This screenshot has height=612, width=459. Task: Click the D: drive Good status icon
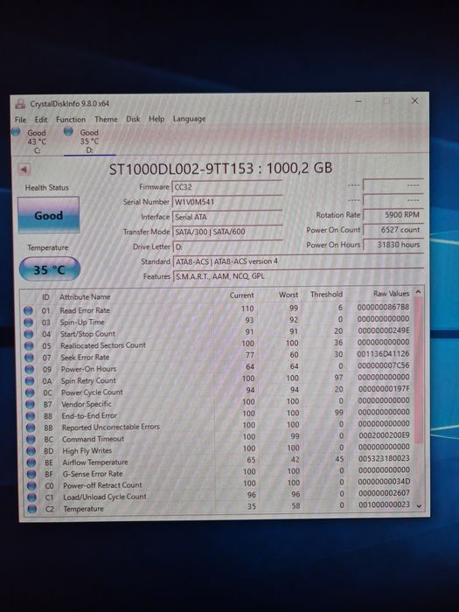[68, 131]
